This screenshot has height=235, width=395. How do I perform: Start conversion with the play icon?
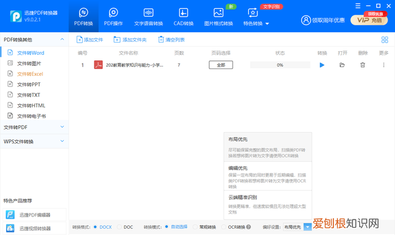[x=322, y=65]
